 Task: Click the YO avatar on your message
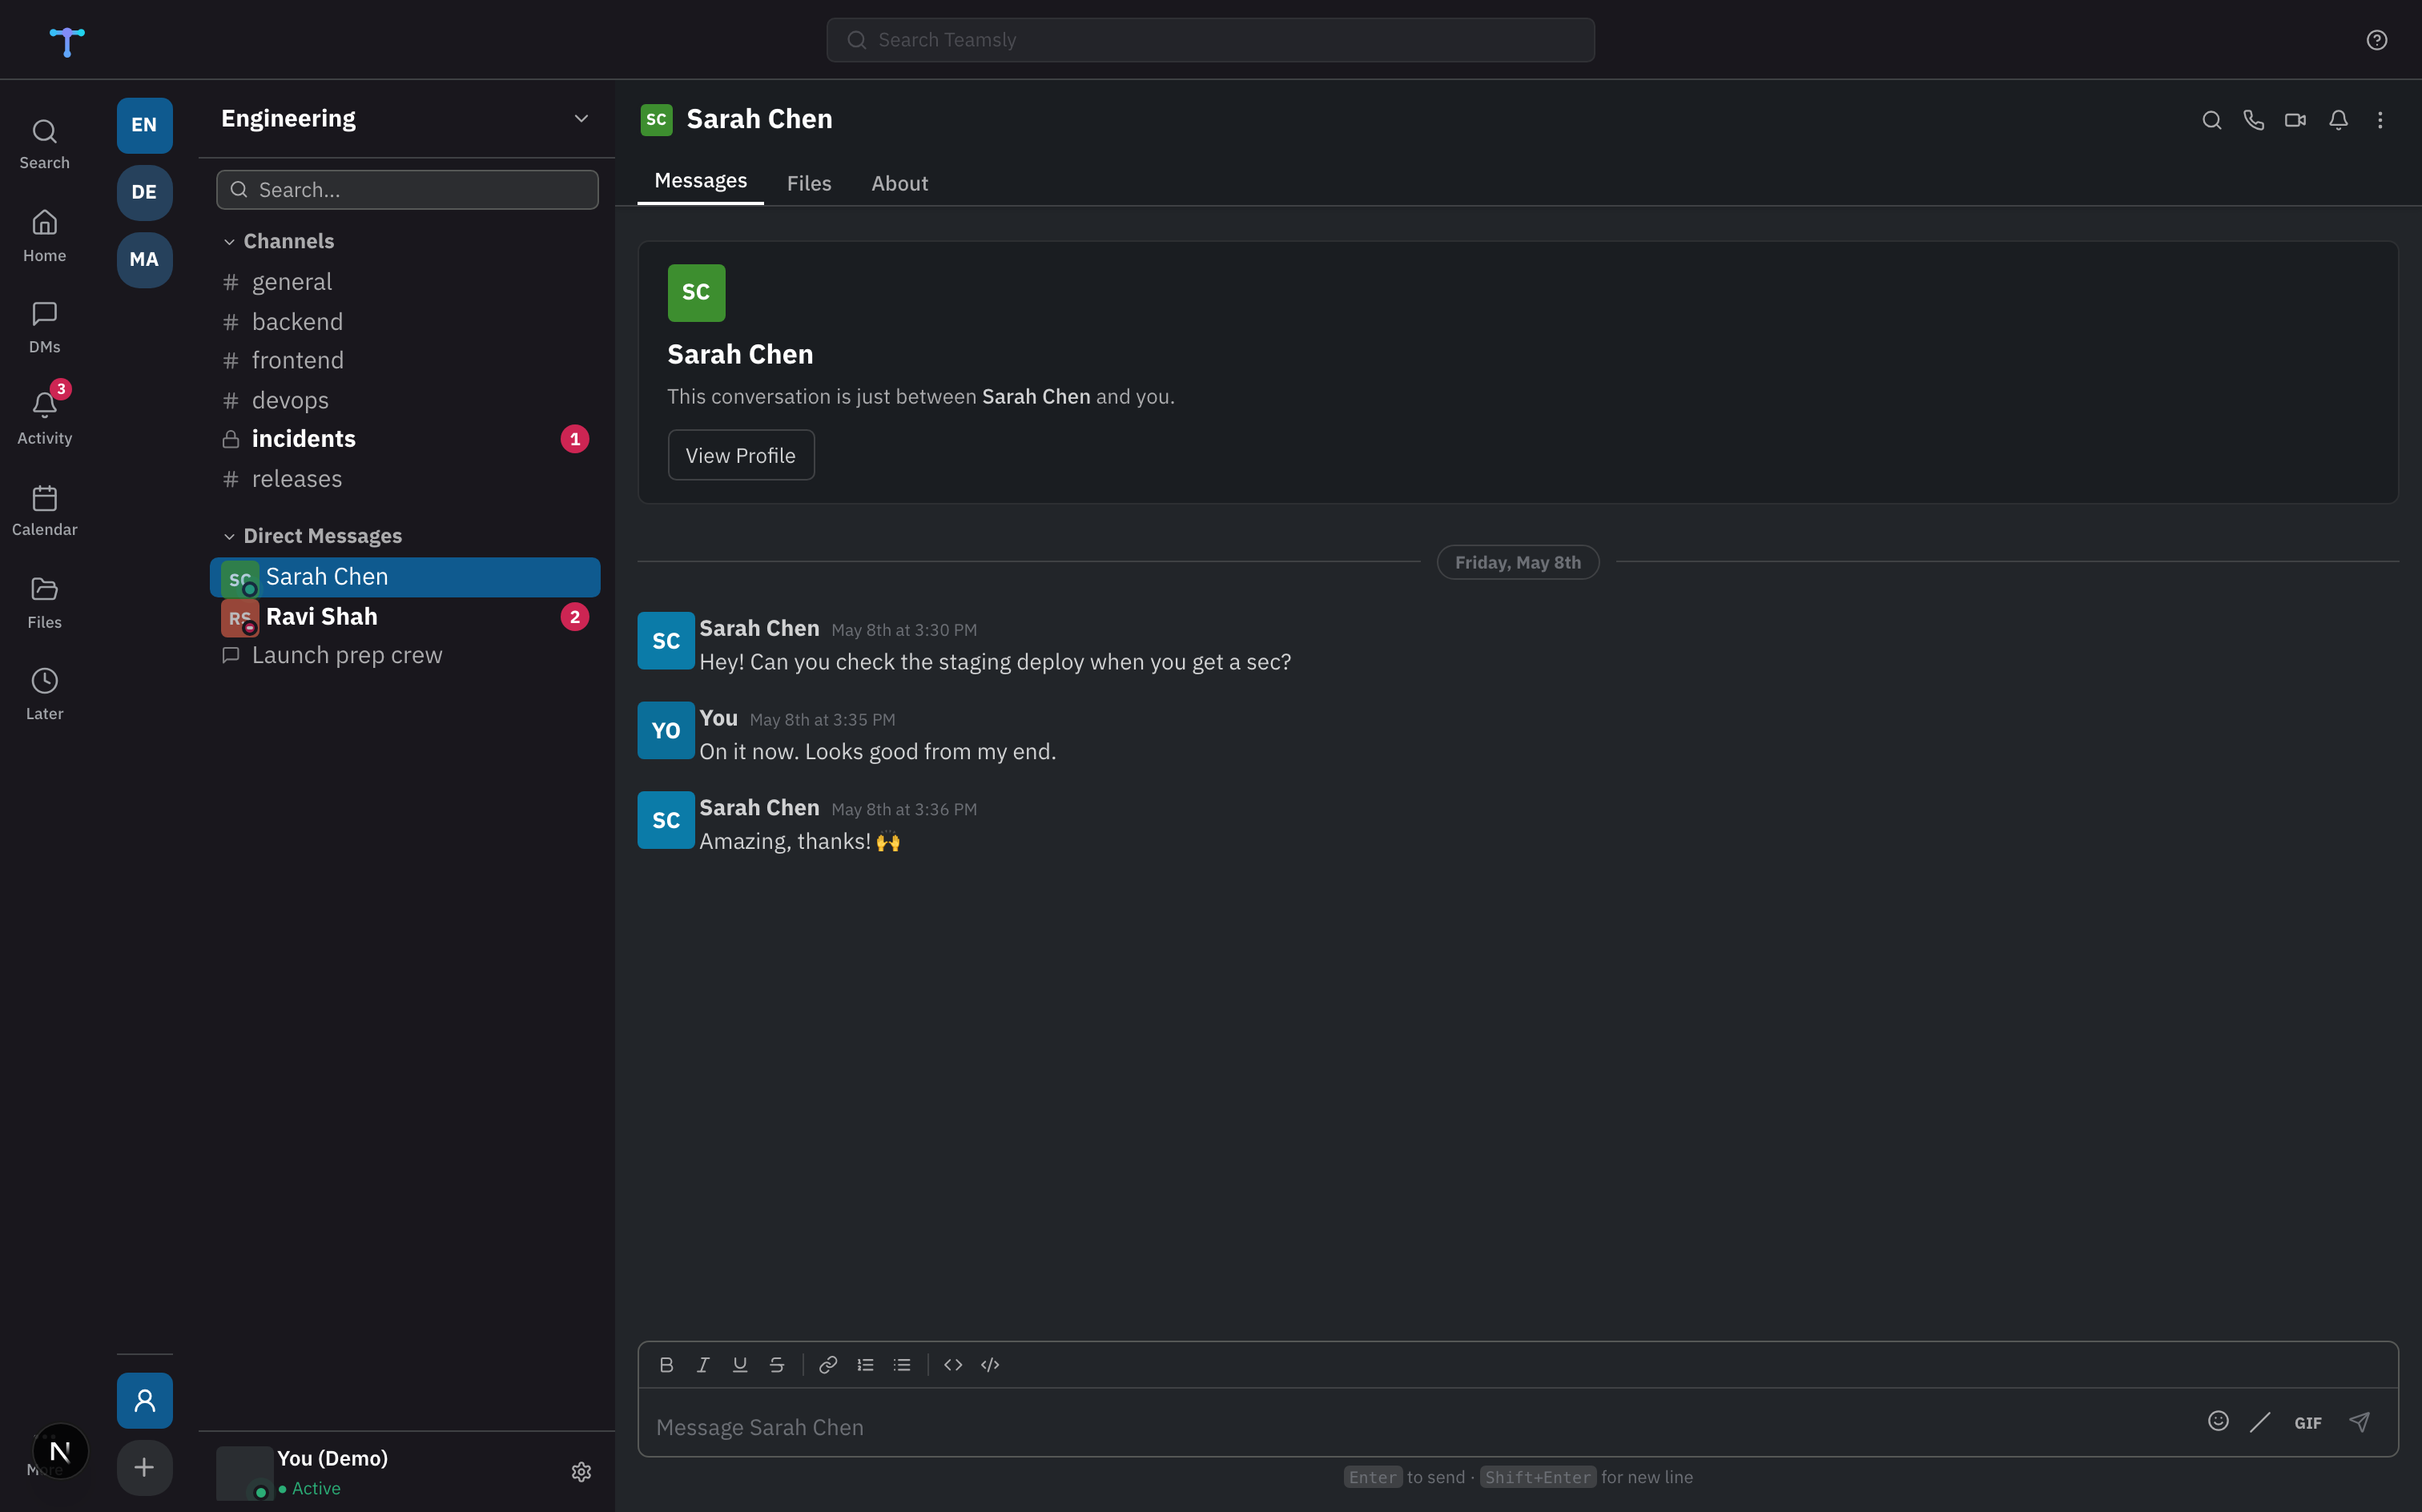point(666,730)
